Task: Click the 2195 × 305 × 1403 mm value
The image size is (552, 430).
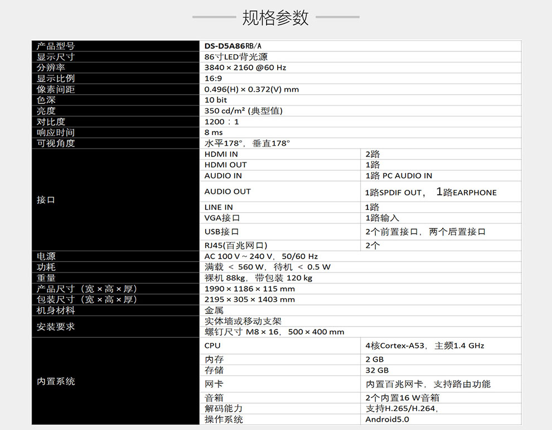Action: [250, 299]
